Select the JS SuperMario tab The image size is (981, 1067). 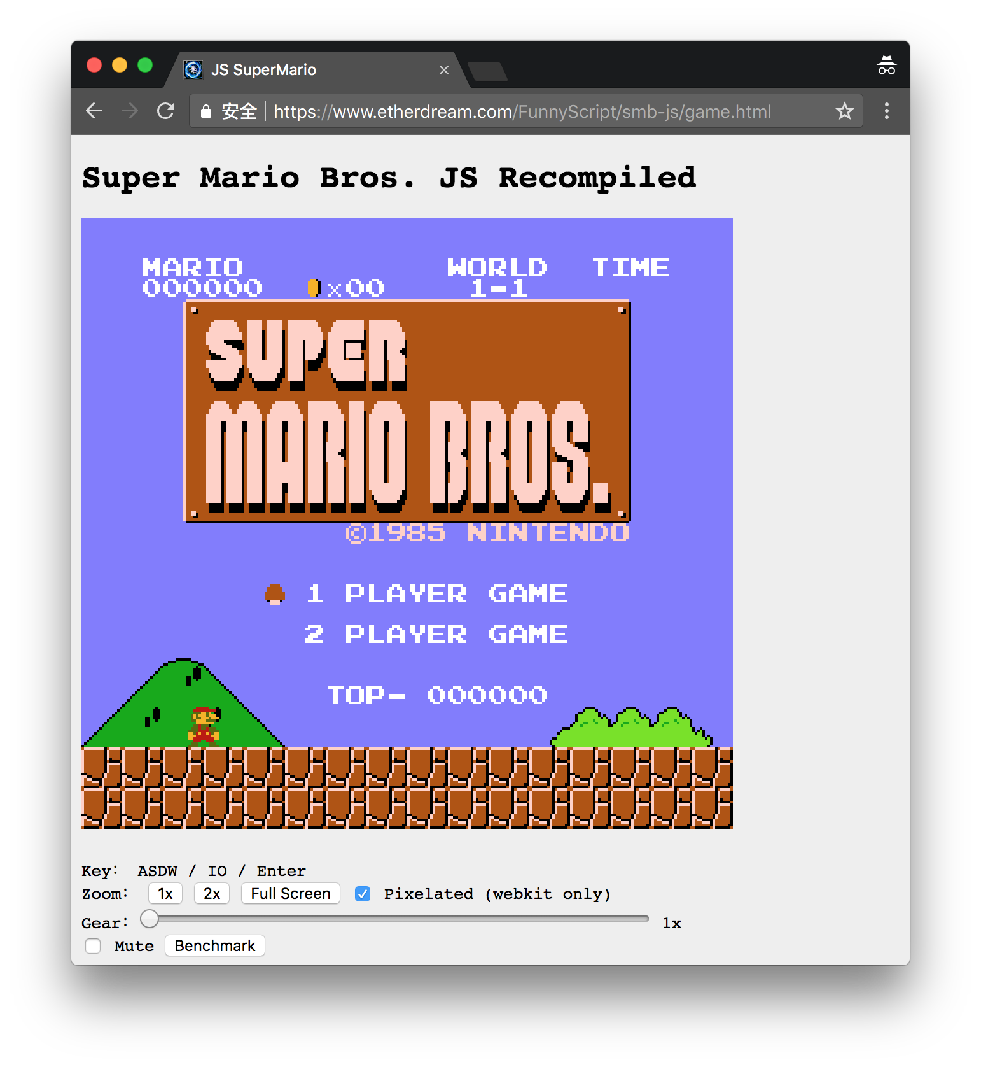click(318, 70)
